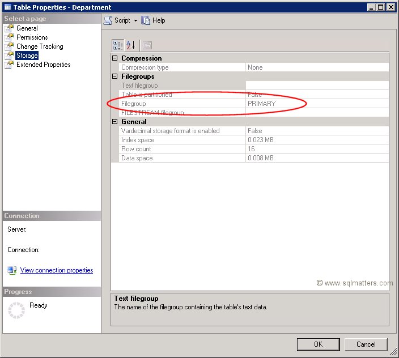The image size is (399, 358).
Task: Open the Script dropdown arrow
Action: point(136,20)
